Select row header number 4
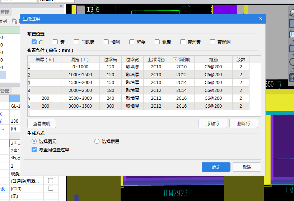Screen dimensions: 294x201 (29, 90)
